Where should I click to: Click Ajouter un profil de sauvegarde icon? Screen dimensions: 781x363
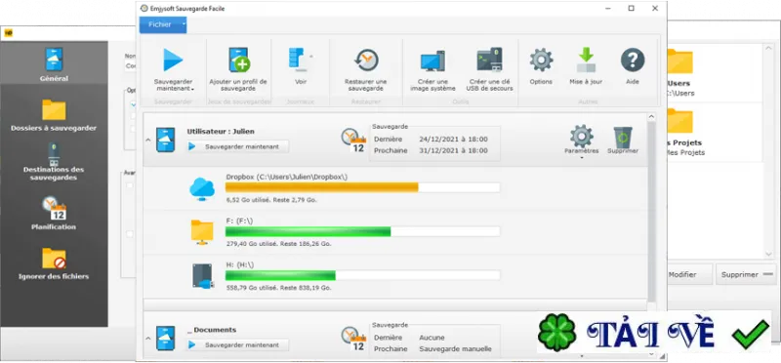coord(238,60)
